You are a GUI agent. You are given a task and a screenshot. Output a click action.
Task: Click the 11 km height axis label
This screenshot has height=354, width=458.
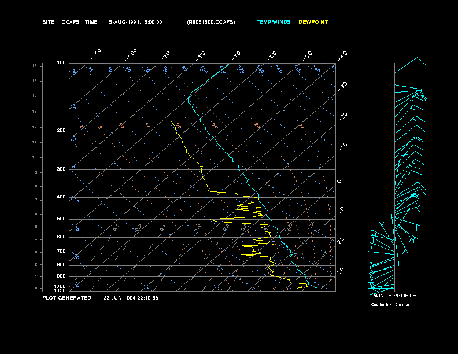[35, 142]
